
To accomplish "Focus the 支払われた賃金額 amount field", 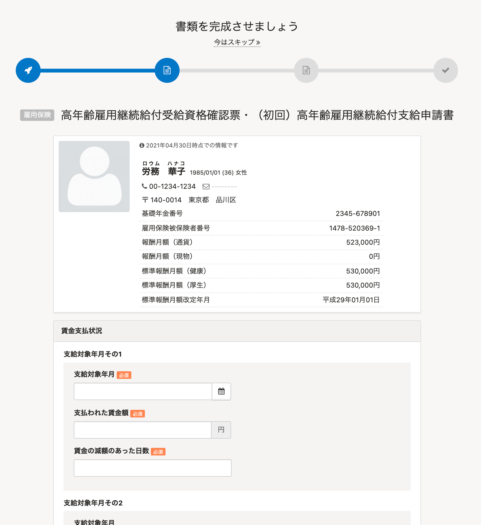I will pyautogui.click(x=143, y=430).
